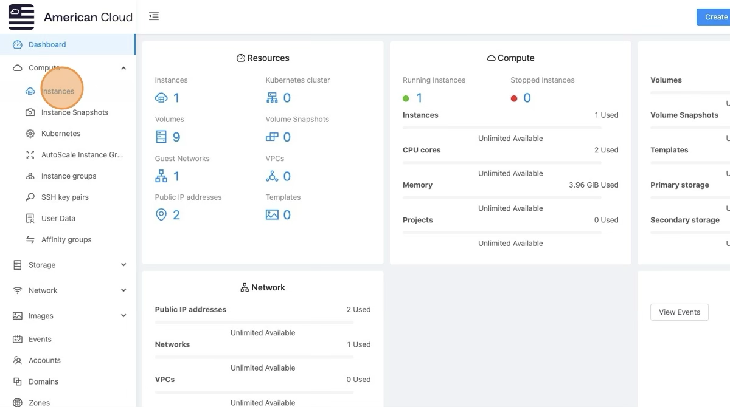The image size is (730, 407).
Task: Click the Kubernetes helm icon in sidebar
Action: (30, 134)
